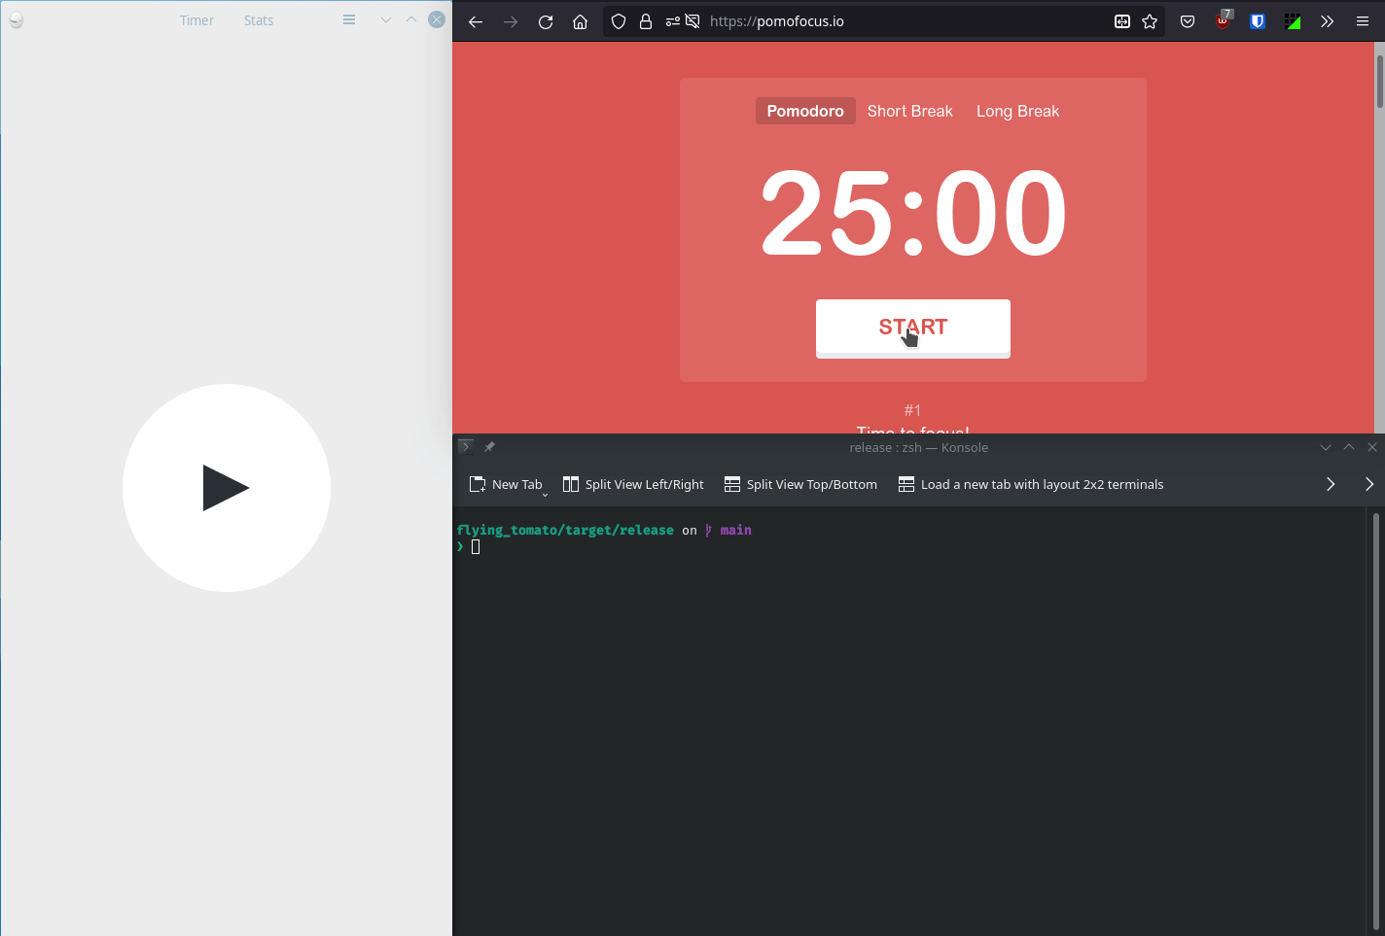Image resolution: width=1385 pixels, height=936 pixels.
Task: Click the last Konsole toolbar chevron
Action: click(x=1369, y=484)
